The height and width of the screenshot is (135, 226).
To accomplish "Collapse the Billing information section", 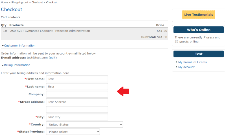I will pyautogui.click(x=17, y=65).
